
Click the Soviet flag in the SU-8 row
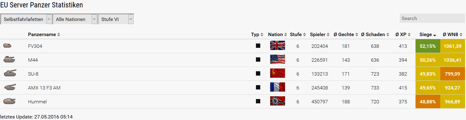point(277,74)
